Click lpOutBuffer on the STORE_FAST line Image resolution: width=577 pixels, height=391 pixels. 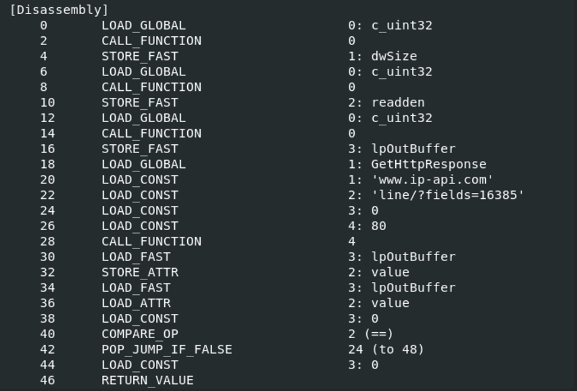413,149
